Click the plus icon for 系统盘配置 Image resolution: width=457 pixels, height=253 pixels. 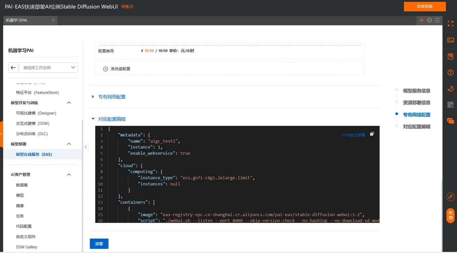pyautogui.click(x=105, y=69)
